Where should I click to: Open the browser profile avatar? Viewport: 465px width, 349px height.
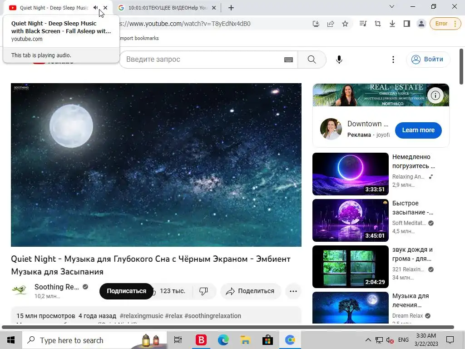(x=421, y=24)
